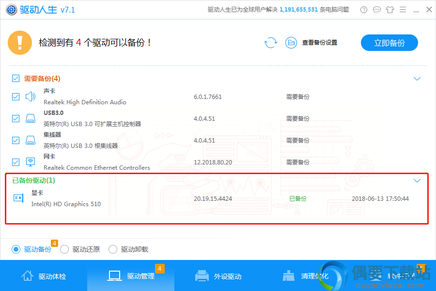Click the backup folder settings icon

(291, 43)
